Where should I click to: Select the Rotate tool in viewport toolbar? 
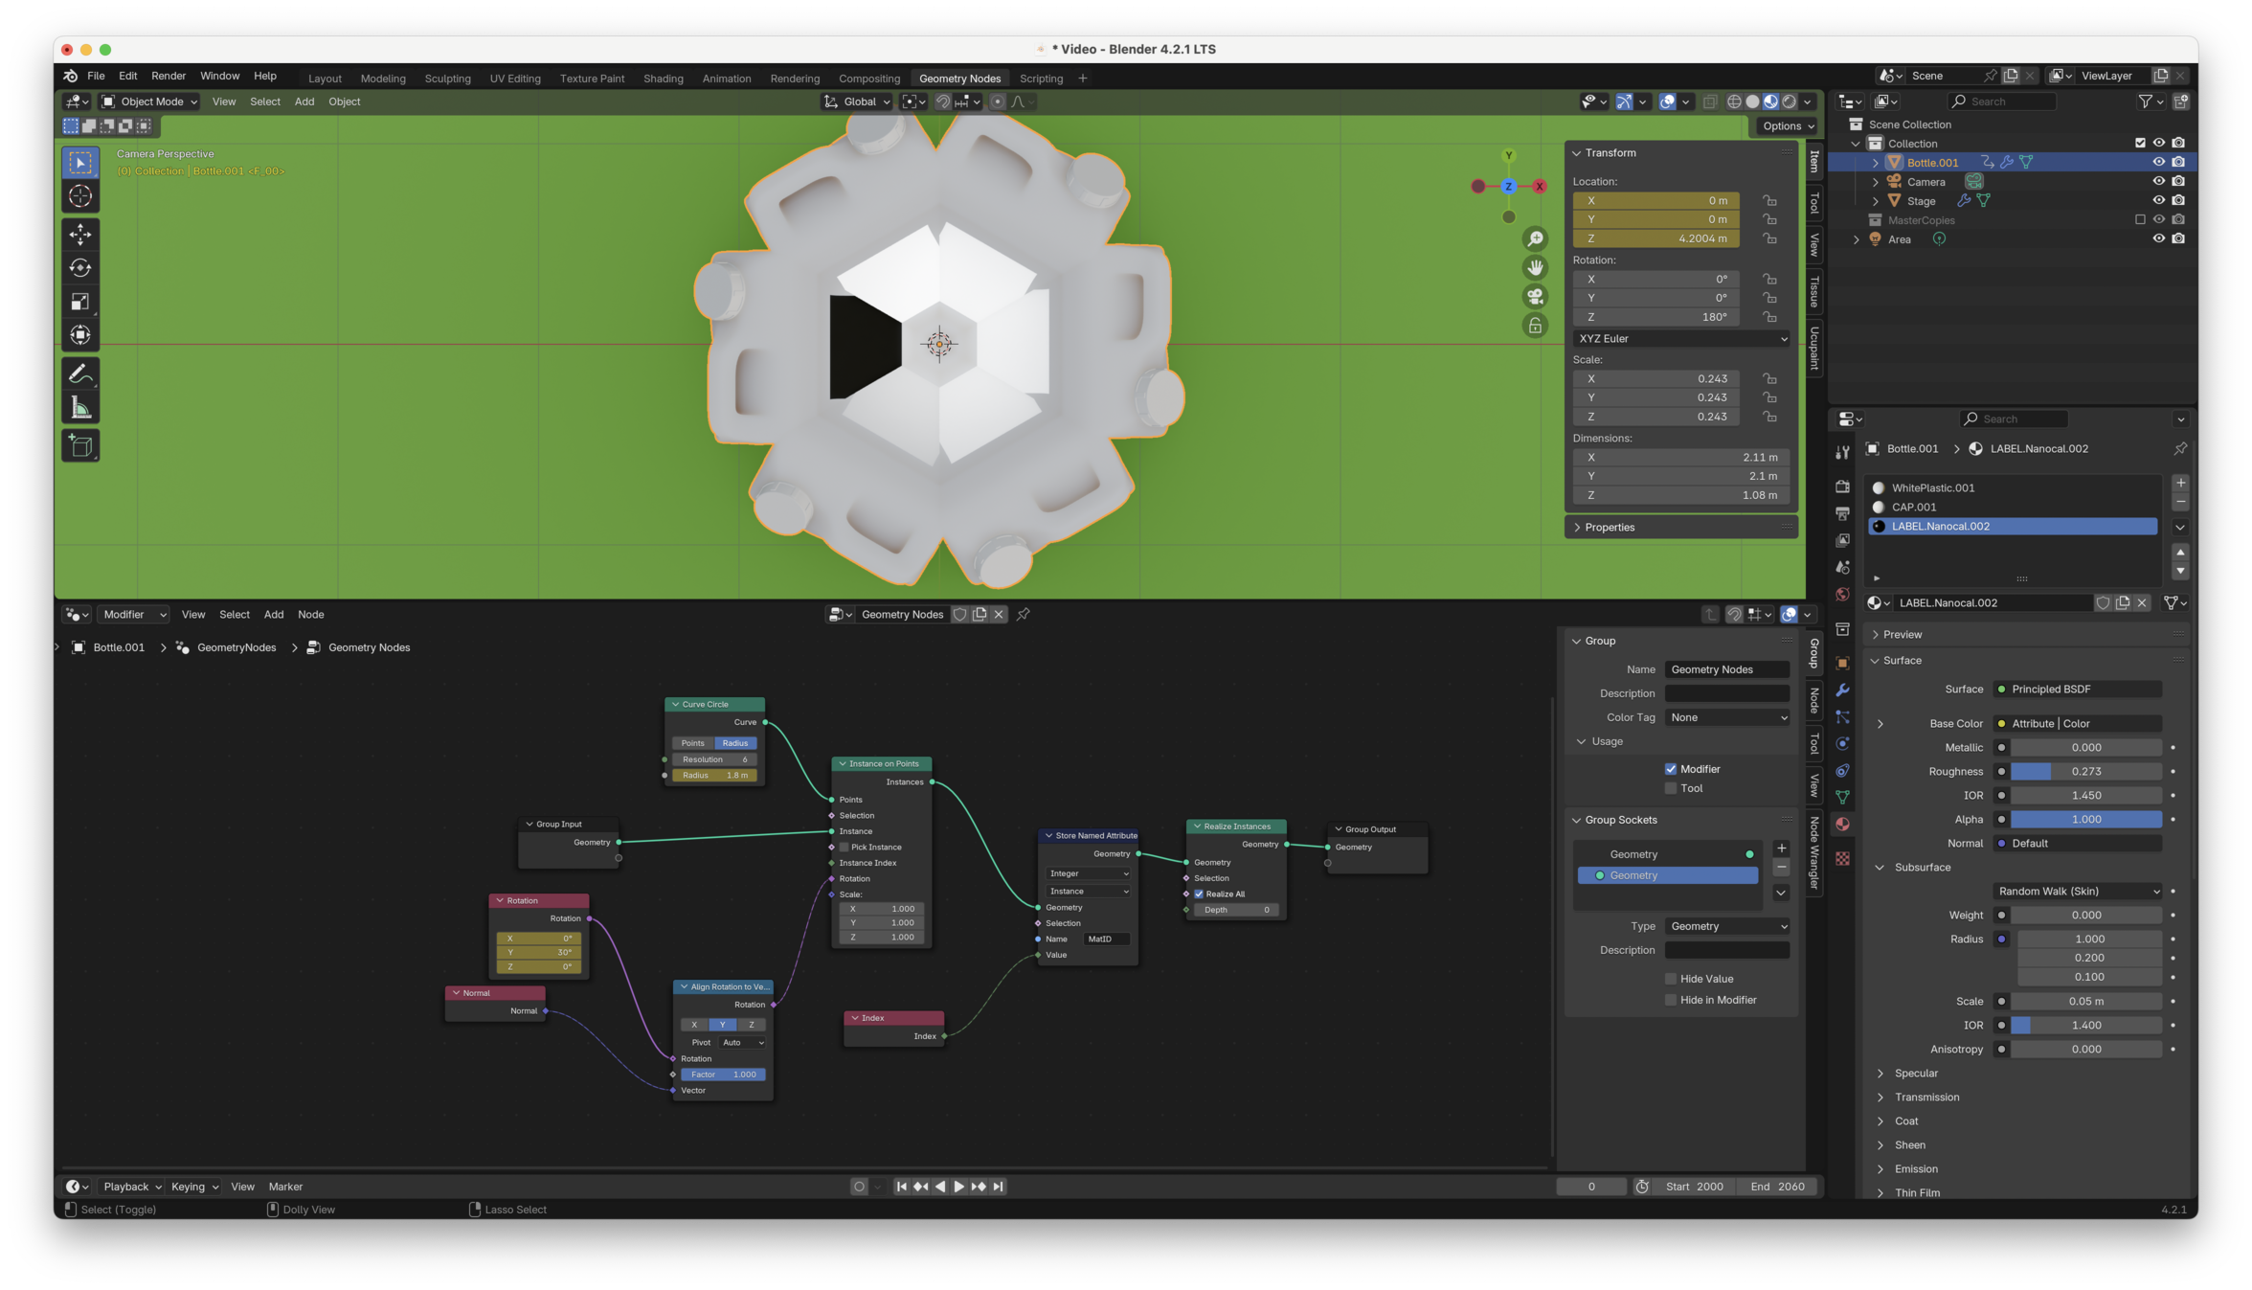[80, 268]
